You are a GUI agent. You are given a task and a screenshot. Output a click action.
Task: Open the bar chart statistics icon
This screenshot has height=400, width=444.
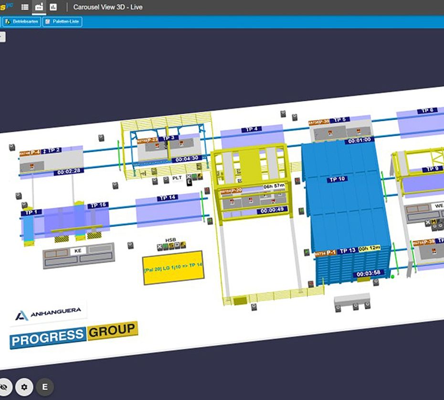[x=53, y=7]
